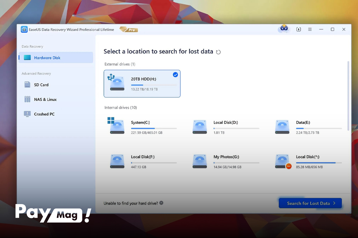Open the hamburger menu
This screenshot has width=358, height=238.
[310, 29]
